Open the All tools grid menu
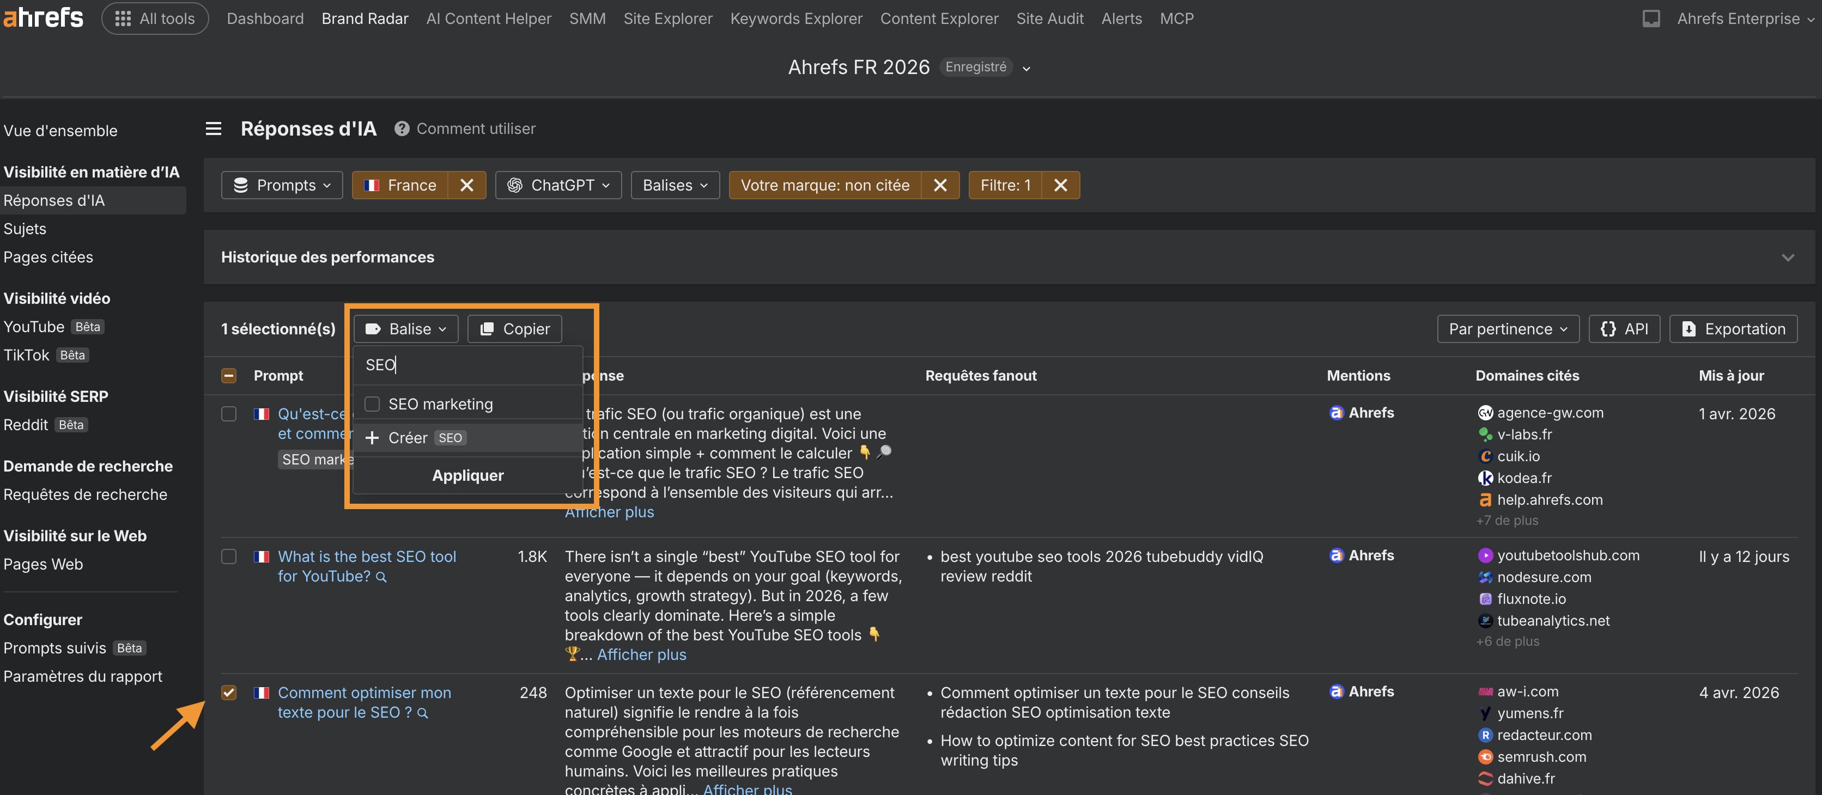1822x795 pixels. point(155,19)
